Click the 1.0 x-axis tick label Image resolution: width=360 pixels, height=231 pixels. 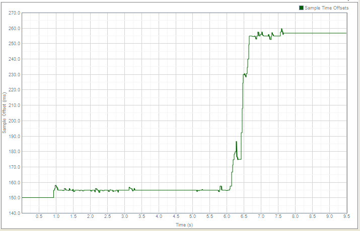(x=56, y=216)
